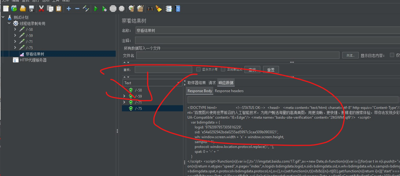
Task: Focus the 名称 name field
Action: (268, 31)
